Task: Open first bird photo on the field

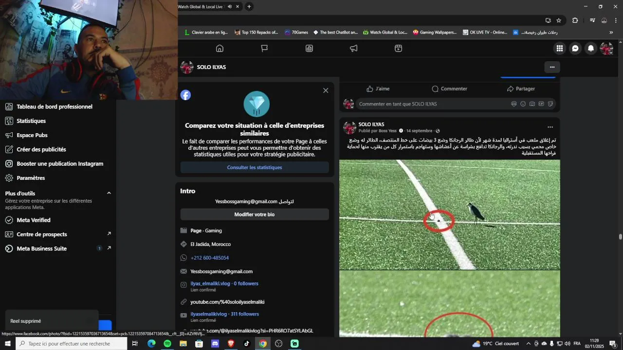Action: click(x=450, y=214)
